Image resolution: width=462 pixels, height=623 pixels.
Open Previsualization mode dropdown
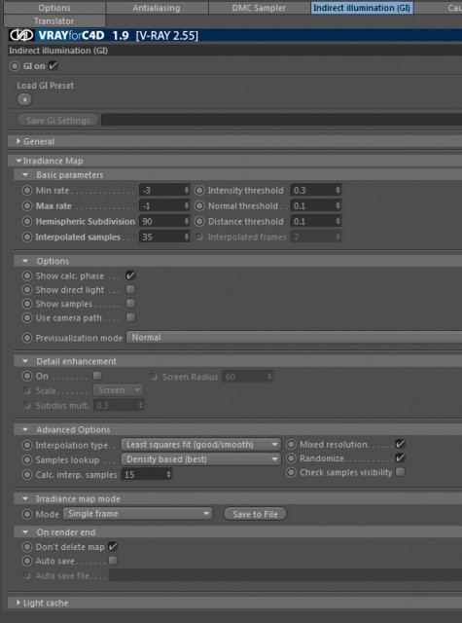(x=294, y=338)
